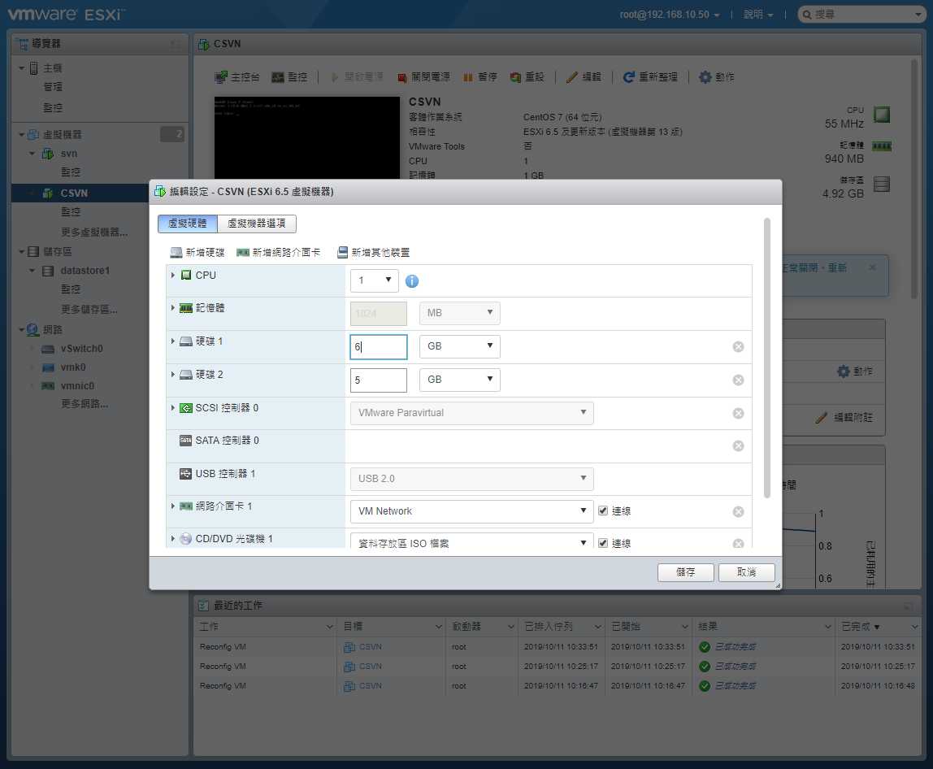Click the 編輯 edit pencil toolbar button
This screenshot has height=769, width=933.
pos(584,76)
